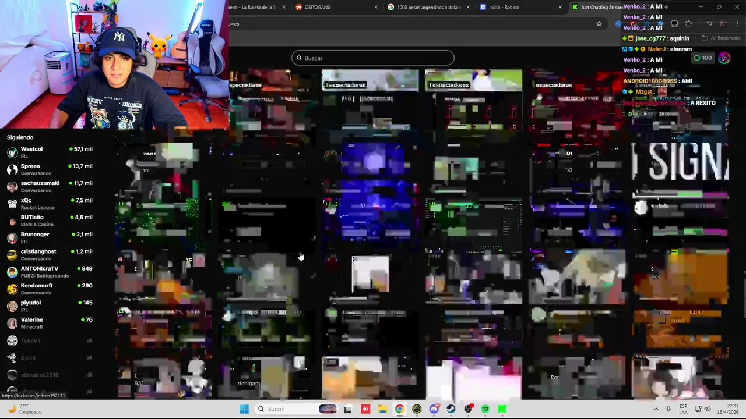This screenshot has height=419, width=746.
Task: Open Discord from taskbar
Action: (434, 409)
